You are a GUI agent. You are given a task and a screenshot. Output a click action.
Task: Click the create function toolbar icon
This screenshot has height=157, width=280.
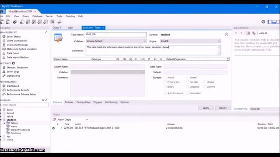click(45, 22)
